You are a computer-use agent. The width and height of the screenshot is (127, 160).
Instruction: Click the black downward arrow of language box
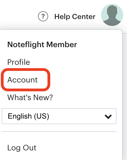108,117
